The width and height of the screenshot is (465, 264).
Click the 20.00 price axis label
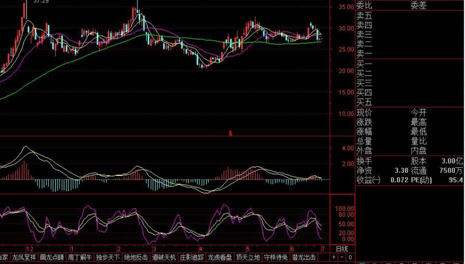[346, 71]
